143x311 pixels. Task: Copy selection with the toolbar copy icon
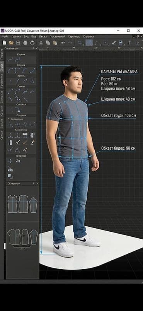click(48, 43)
